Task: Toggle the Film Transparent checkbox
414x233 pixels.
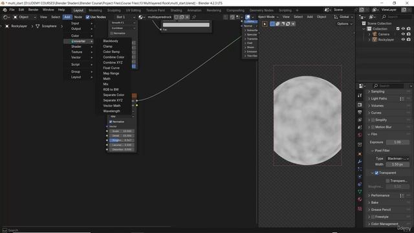Action: pos(376,173)
